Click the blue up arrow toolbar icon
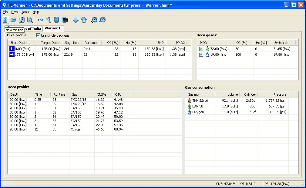This screenshot has width=306, height=188. pos(84,20)
